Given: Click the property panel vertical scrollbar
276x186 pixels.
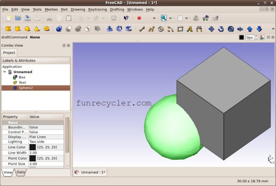Looking at the screenshot, I should [67, 135].
